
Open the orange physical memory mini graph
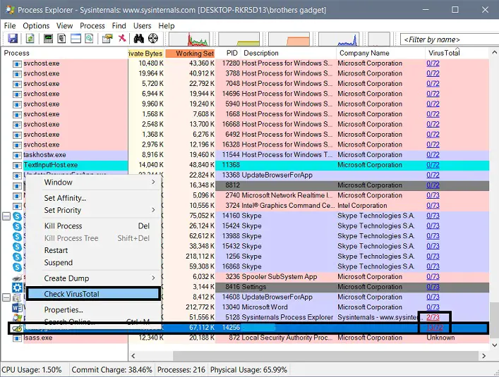click(x=289, y=39)
